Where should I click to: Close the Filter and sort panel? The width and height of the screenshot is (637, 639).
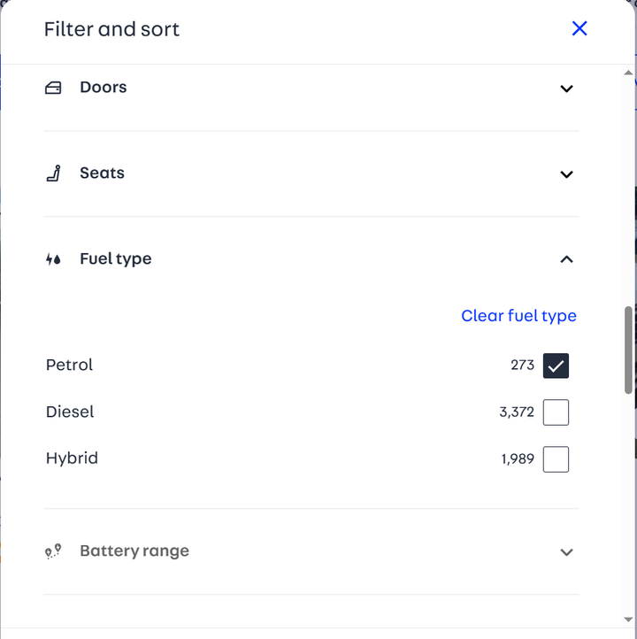579,29
